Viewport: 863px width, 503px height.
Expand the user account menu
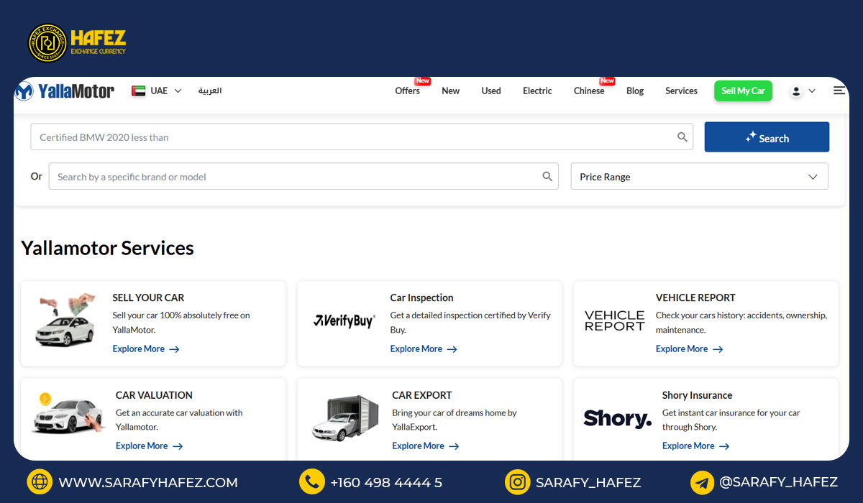tap(803, 91)
